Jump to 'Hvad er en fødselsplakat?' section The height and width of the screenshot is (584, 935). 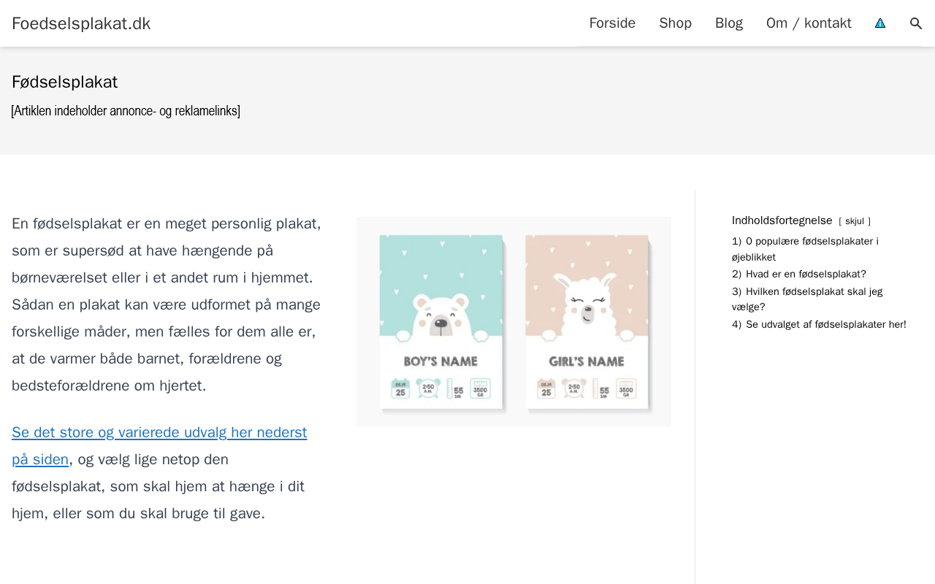[x=806, y=274]
